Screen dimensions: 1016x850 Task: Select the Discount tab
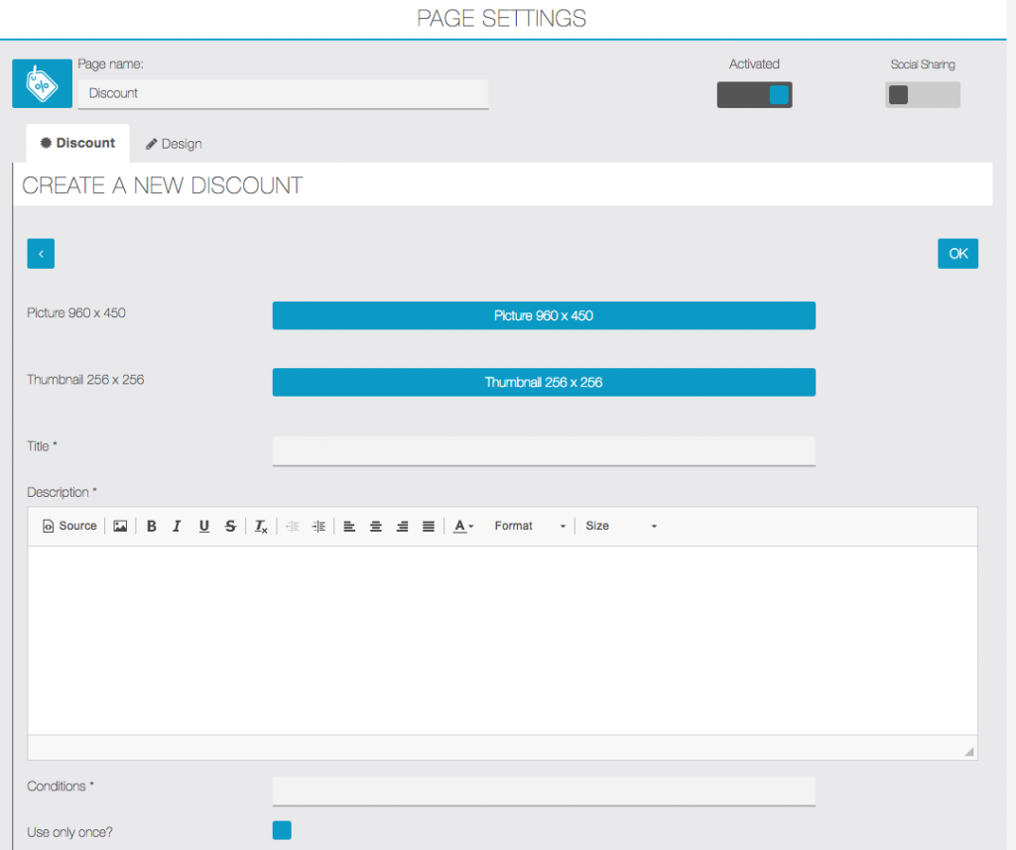[77, 143]
